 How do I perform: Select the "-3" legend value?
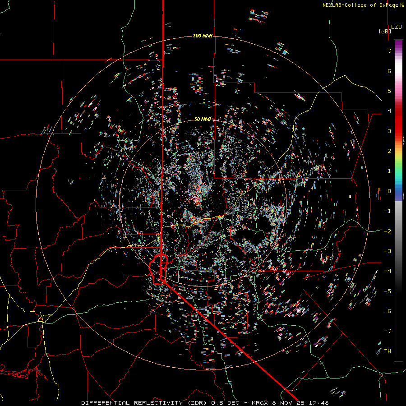tap(388, 251)
